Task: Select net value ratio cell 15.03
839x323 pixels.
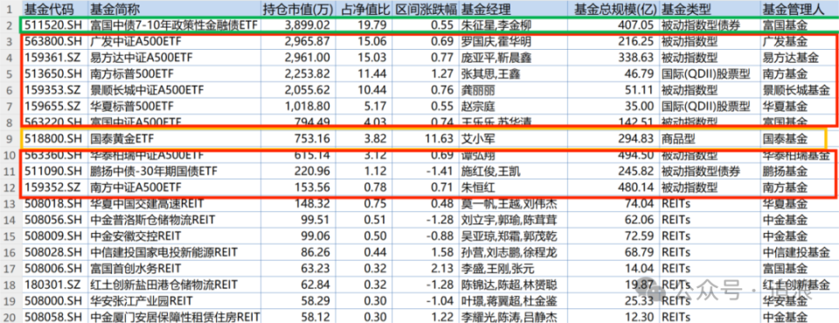Action: tap(364, 57)
